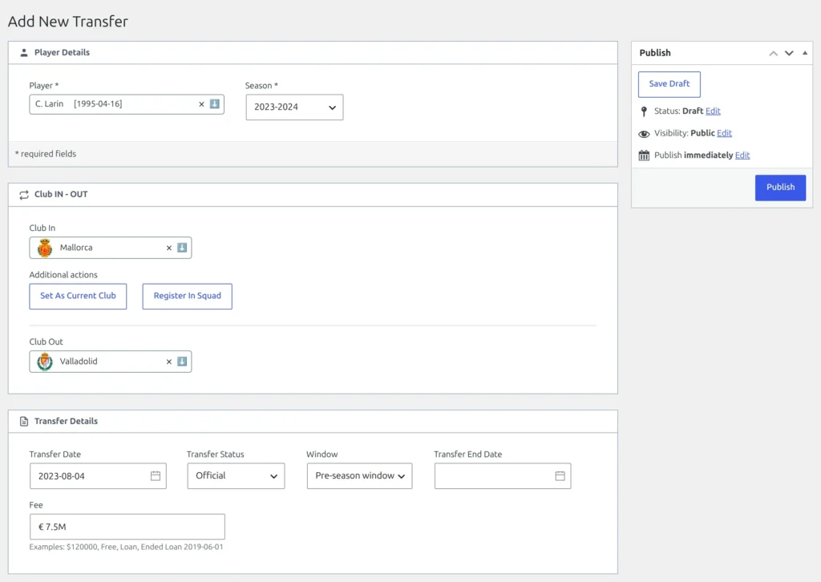Move Publish panel down with chevron
Image resolution: width=821 pixels, height=582 pixels.
789,54
